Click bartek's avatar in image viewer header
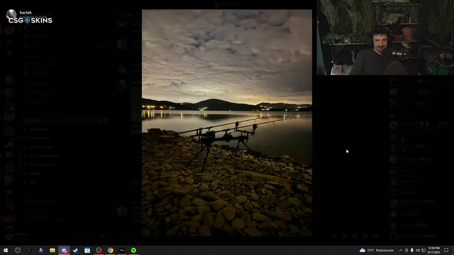Image resolution: width=454 pixels, height=255 pixels. [11, 14]
